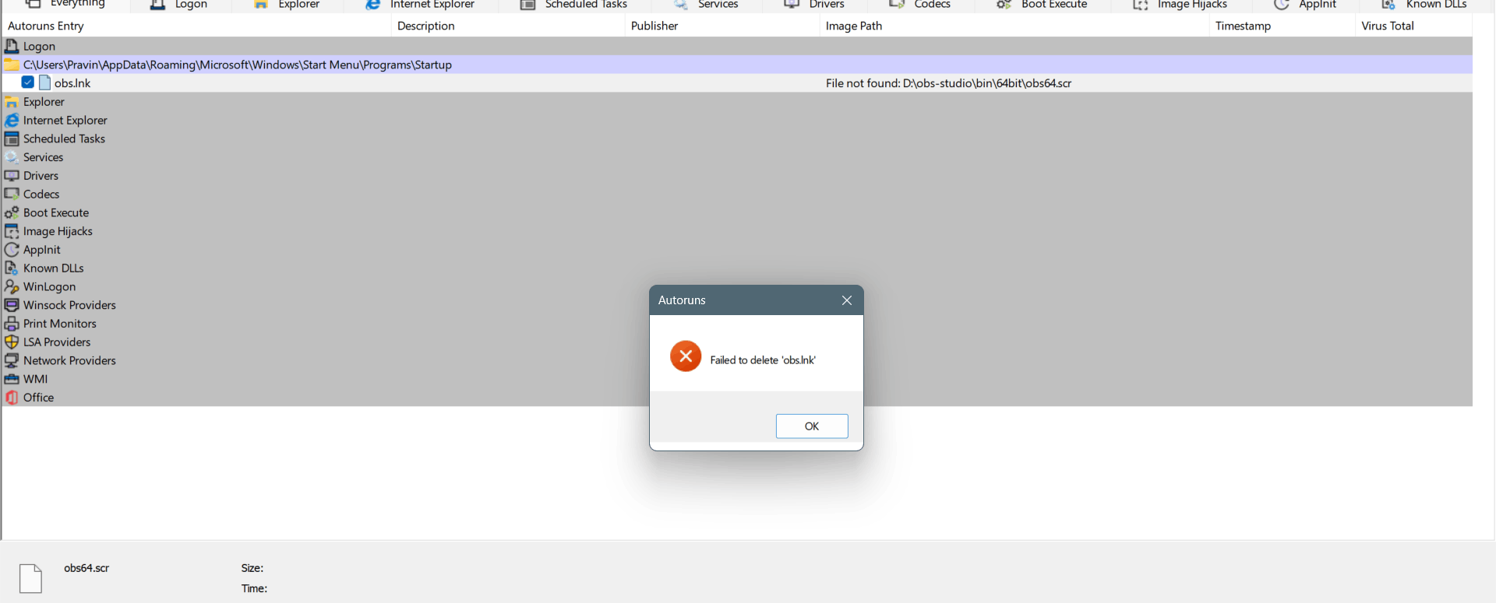Click the Boot Execute category icon in list
The height and width of the screenshot is (603, 1496).
pyautogui.click(x=12, y=213)
